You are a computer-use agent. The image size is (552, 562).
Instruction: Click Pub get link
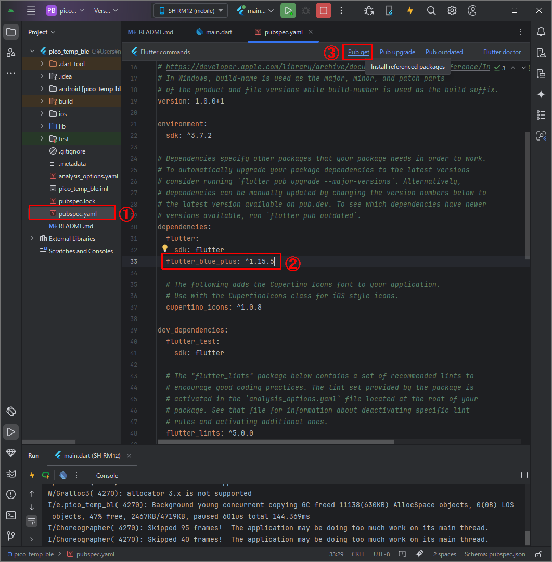pos(358,52)
